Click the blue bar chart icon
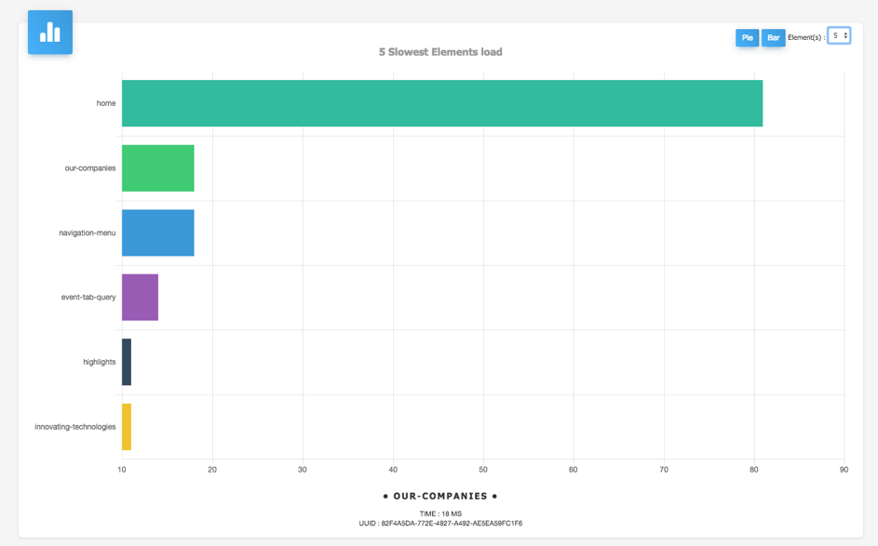Screen dimensions: 878x546 (x=50, y=33)
